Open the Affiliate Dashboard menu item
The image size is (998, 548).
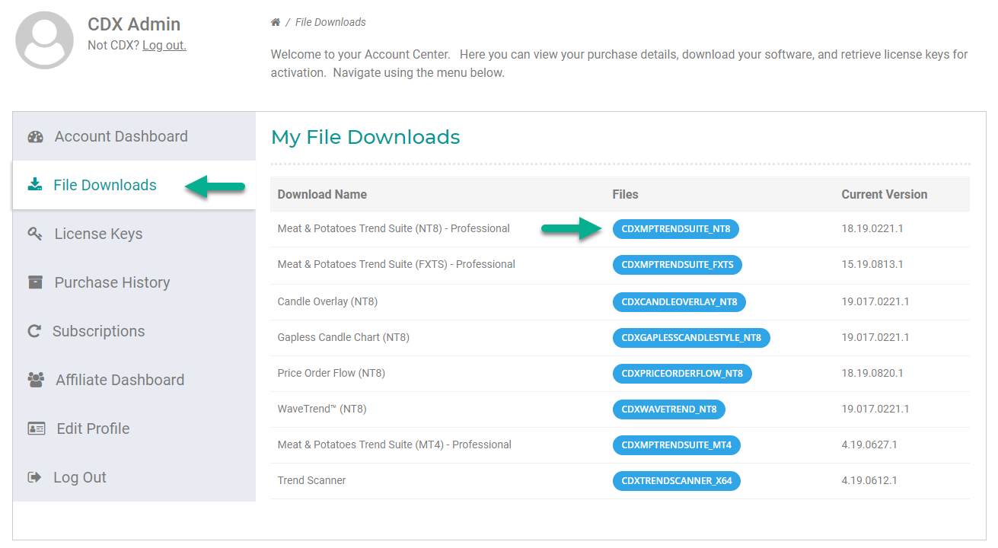(134, 380)
